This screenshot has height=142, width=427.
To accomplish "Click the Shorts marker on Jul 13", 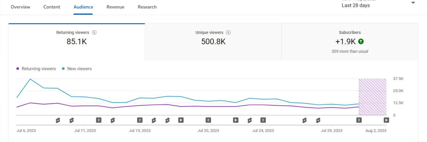I will (x=113, y=120).
